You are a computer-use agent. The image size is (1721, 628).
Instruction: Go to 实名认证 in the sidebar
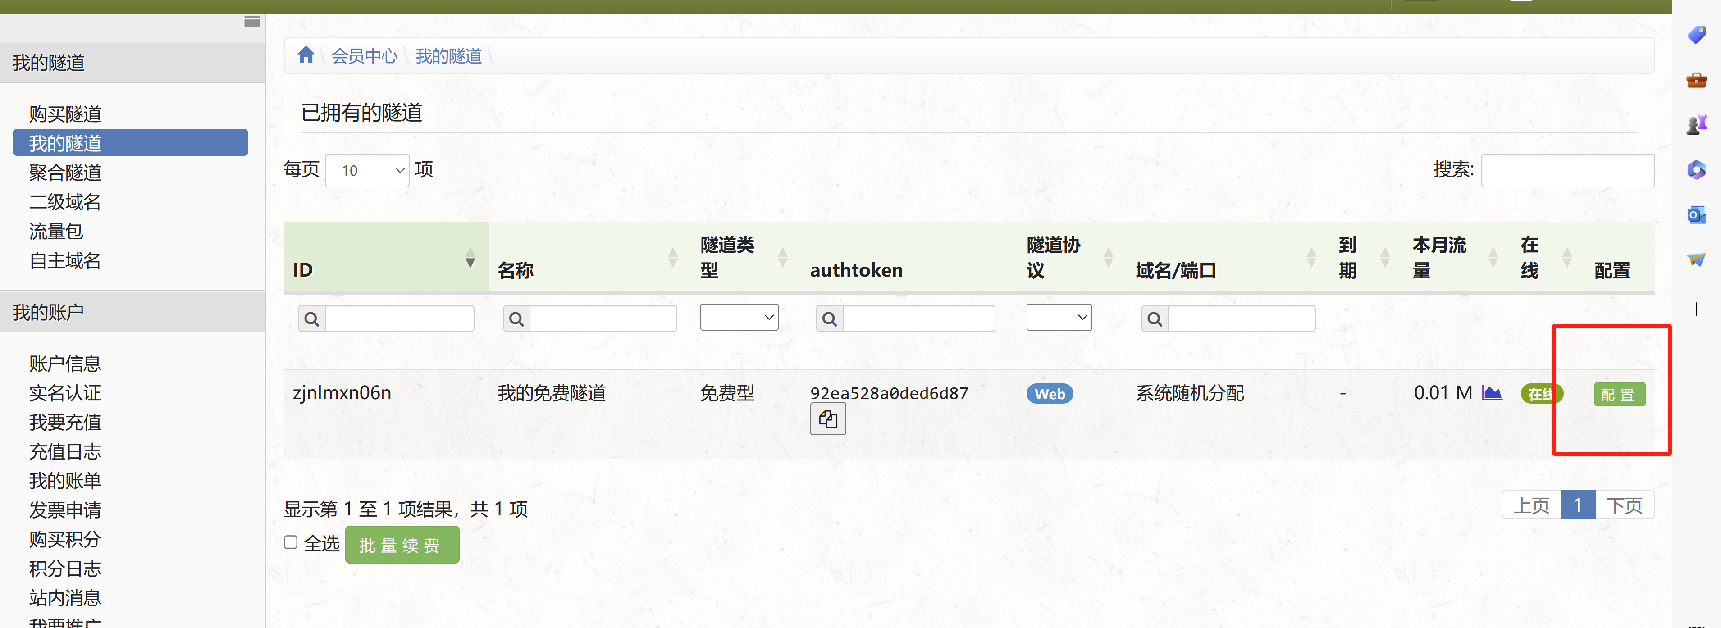(65, 393)
